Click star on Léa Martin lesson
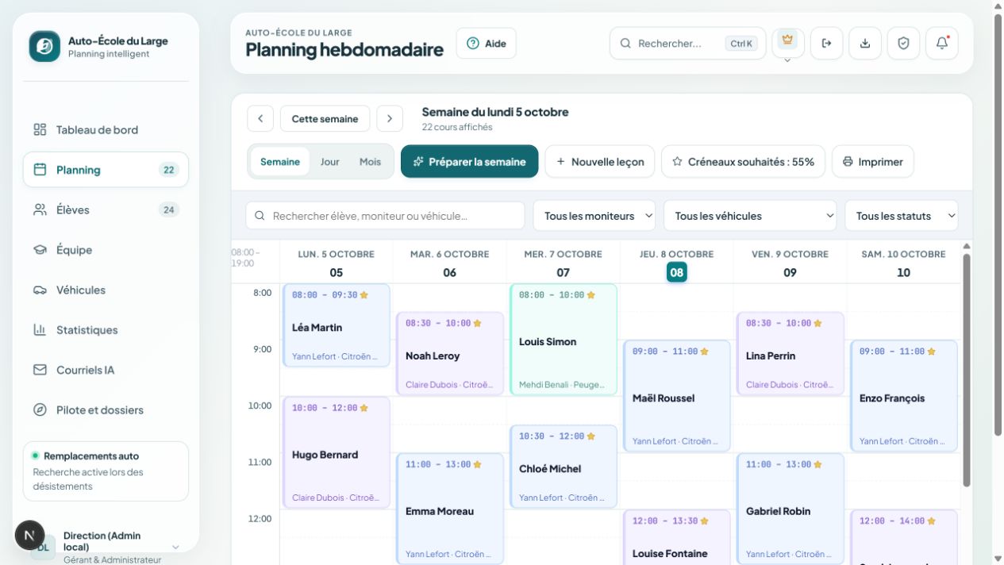 (364, 295)
